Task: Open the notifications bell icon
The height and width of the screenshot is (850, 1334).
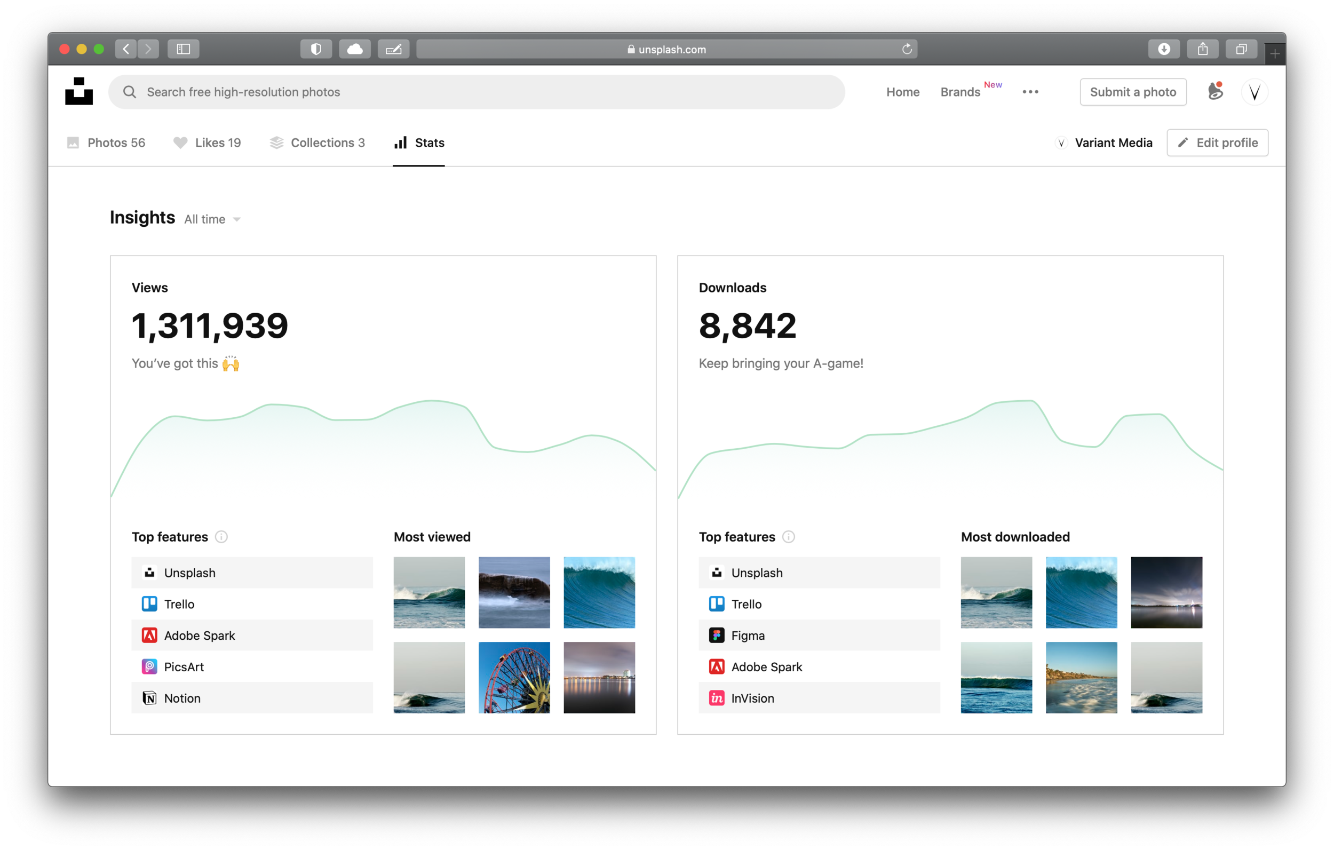Action: (1215, 91)
